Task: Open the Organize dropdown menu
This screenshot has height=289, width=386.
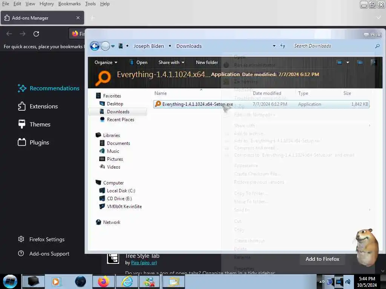Action: coord(106,62)
